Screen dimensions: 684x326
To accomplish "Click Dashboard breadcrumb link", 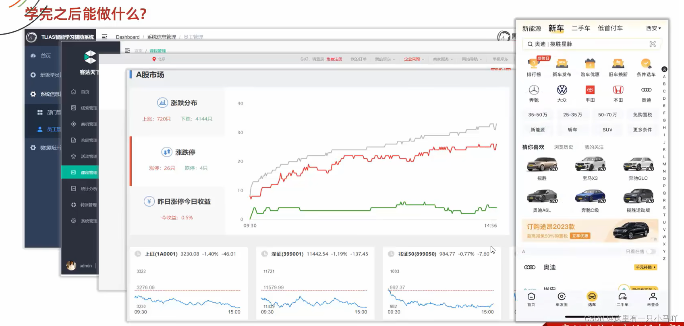I will [x=128, y=37].
